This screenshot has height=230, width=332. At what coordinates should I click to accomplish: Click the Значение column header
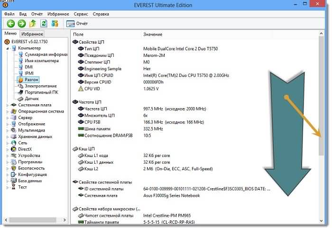[x=153, y=35]
